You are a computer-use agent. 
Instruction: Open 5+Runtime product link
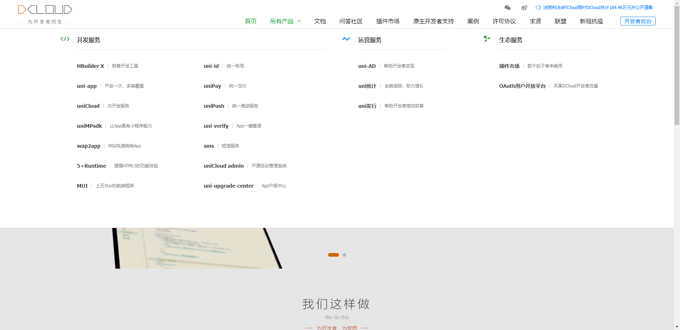[x=92, y=166]
